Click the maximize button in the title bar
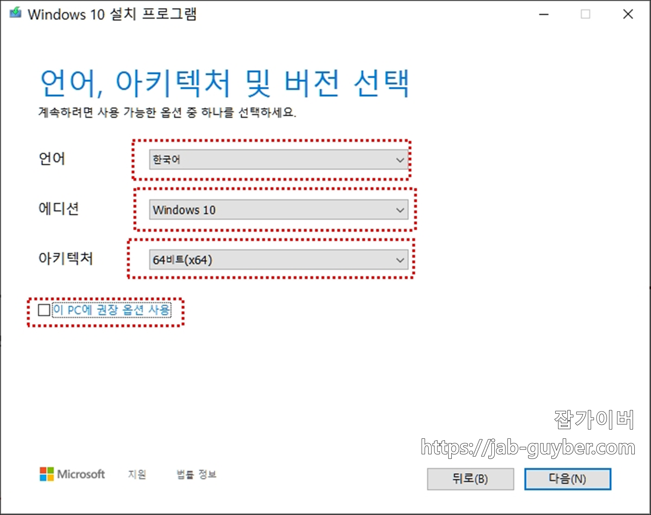 click(x=585, y=14)
